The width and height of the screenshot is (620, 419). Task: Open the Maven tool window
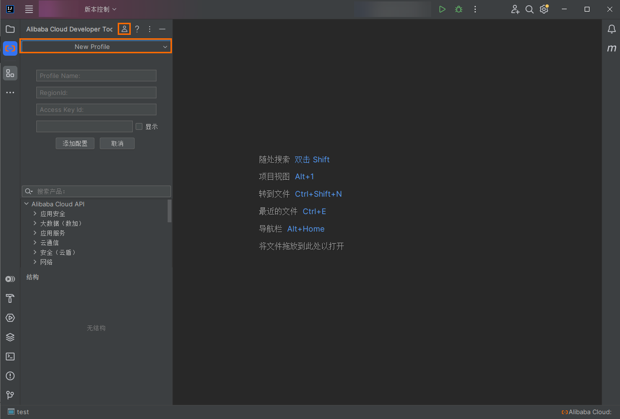tap(612, 48)
